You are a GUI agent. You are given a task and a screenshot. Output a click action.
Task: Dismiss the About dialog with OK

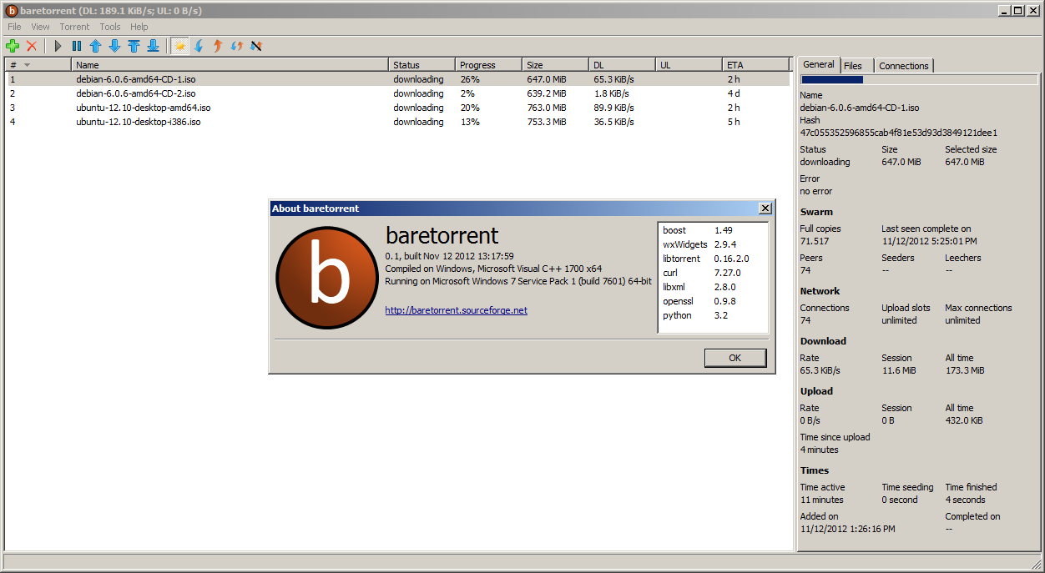coord(735,357)
